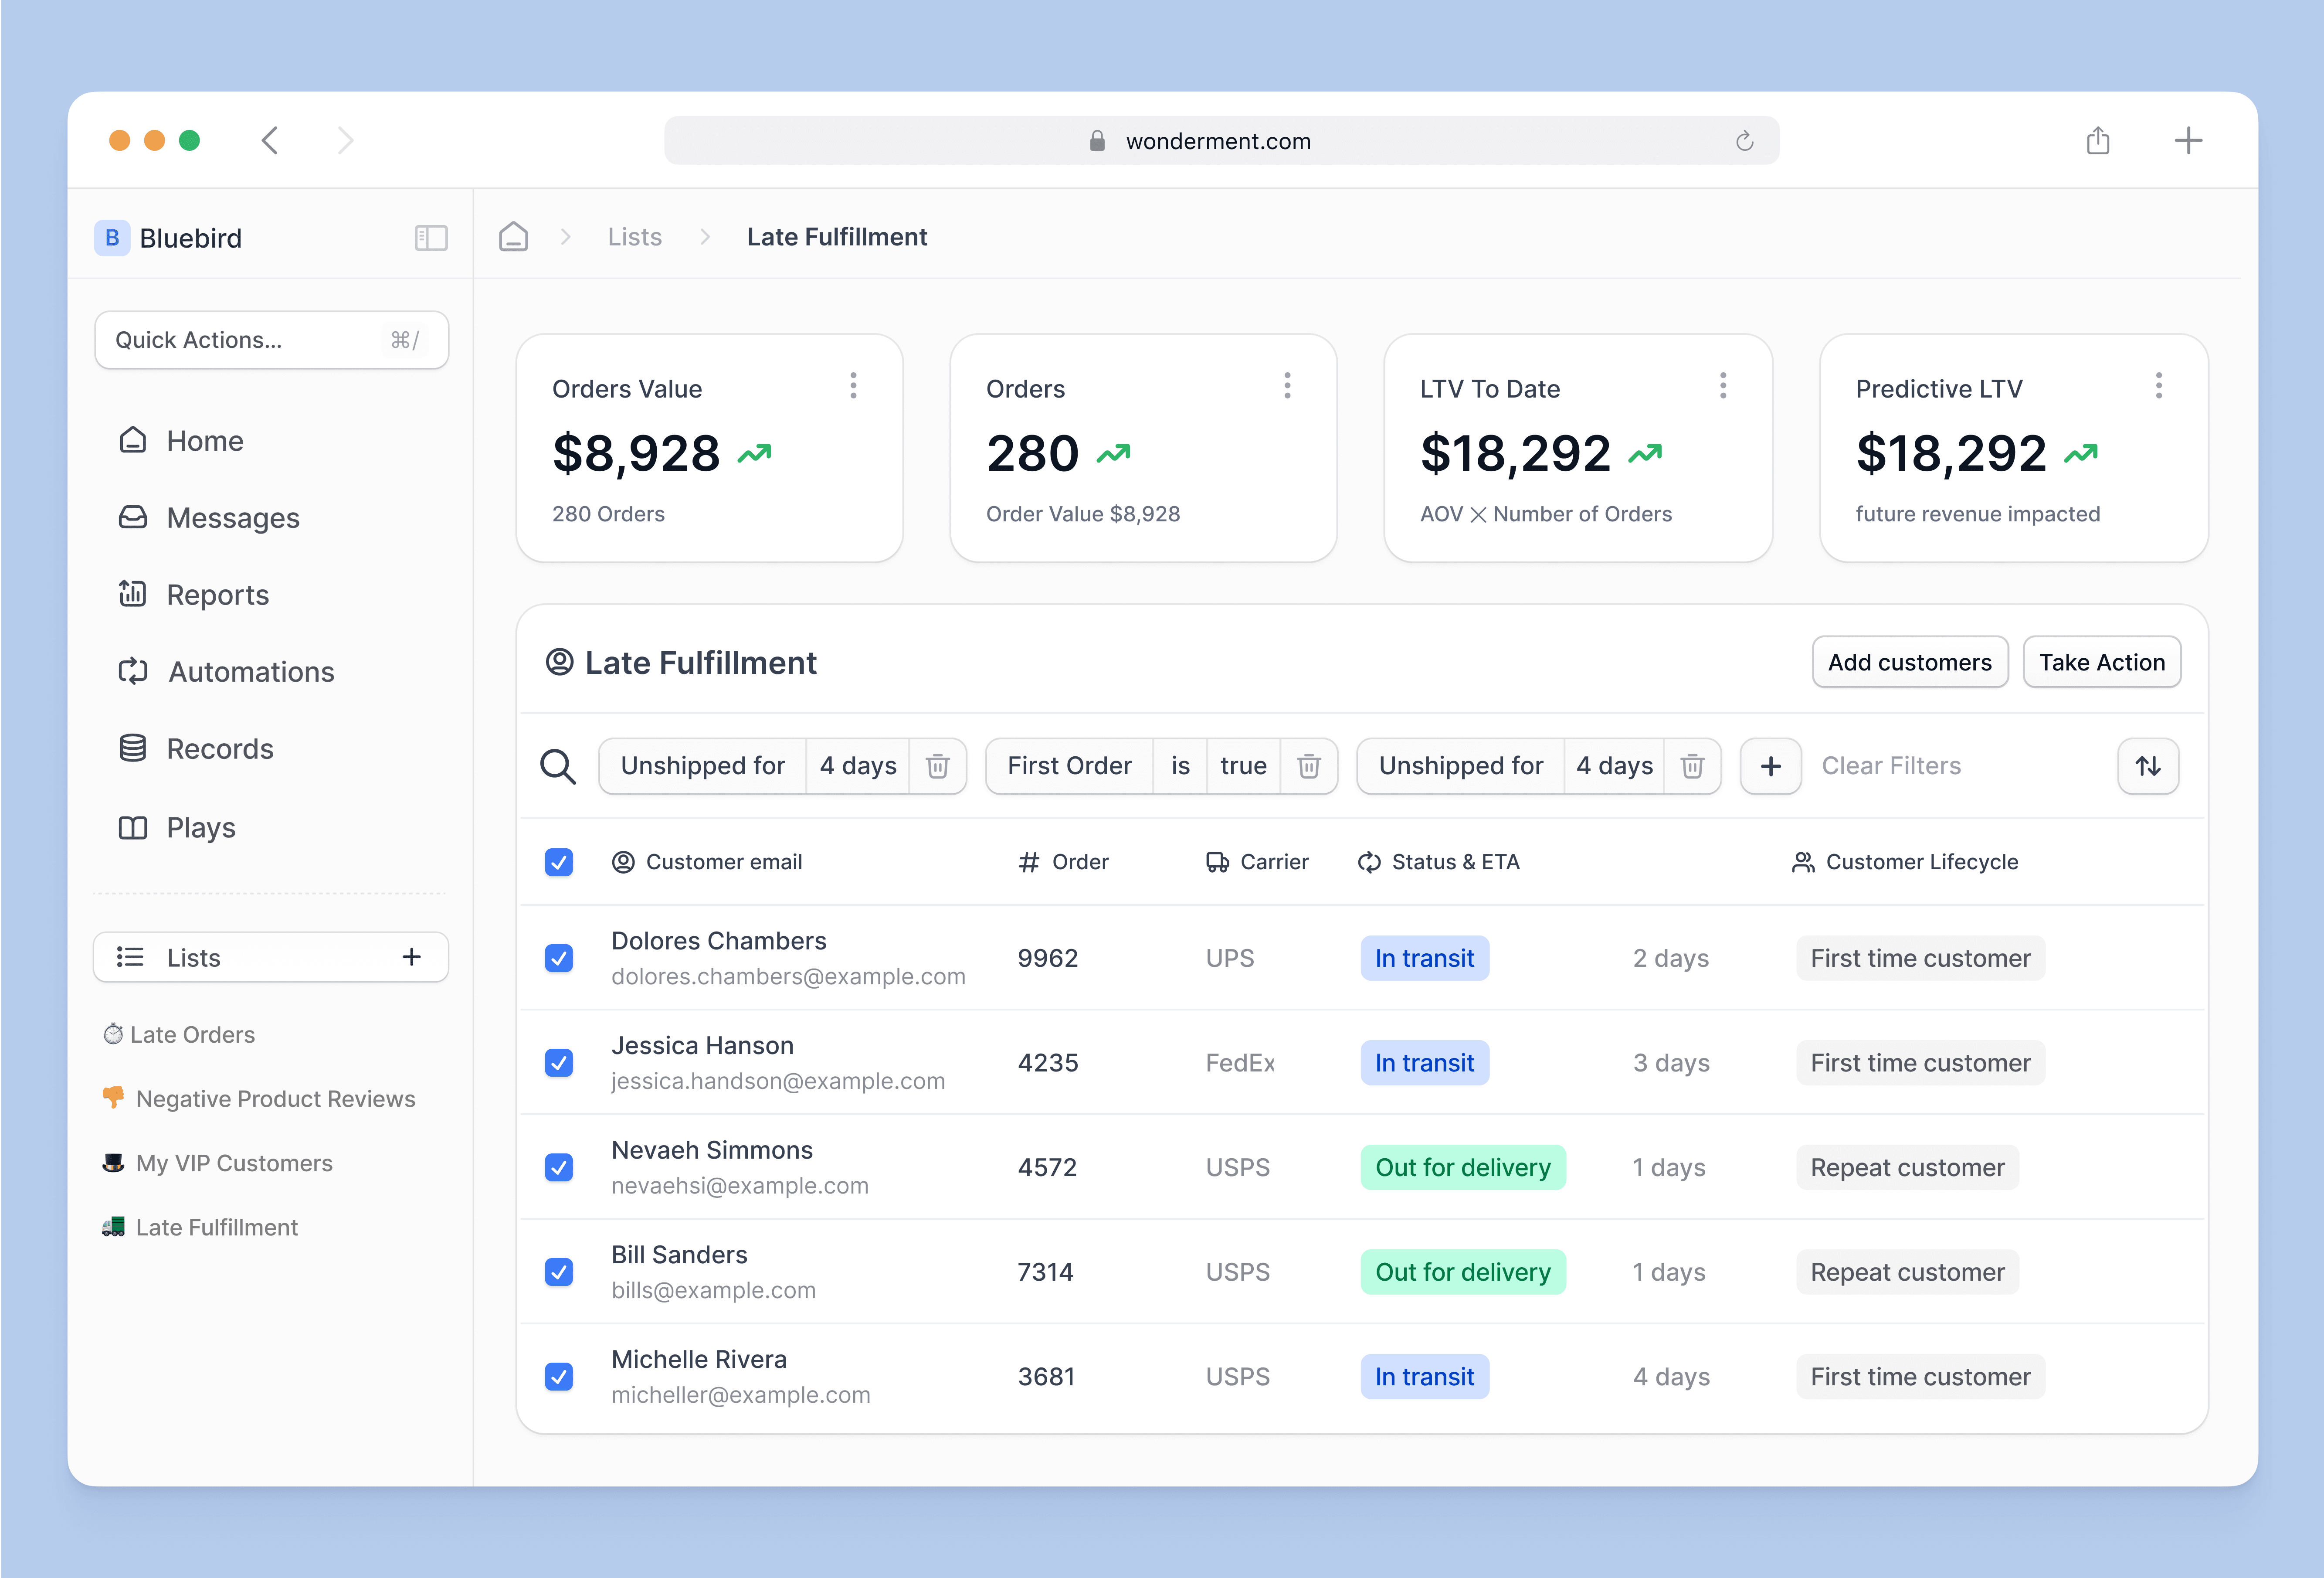Click the Add customers button
Image resolution: width=2324 pixels, height=1578 pixels.
point(1909,662)
